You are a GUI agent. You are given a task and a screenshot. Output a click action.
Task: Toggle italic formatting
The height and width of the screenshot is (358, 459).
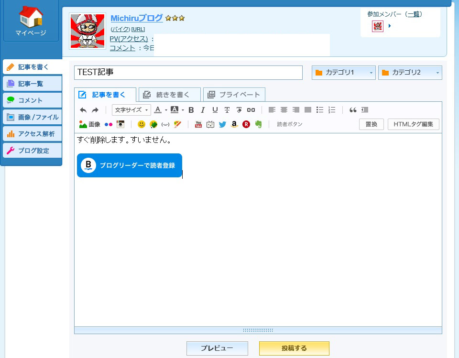pos(203,110)
